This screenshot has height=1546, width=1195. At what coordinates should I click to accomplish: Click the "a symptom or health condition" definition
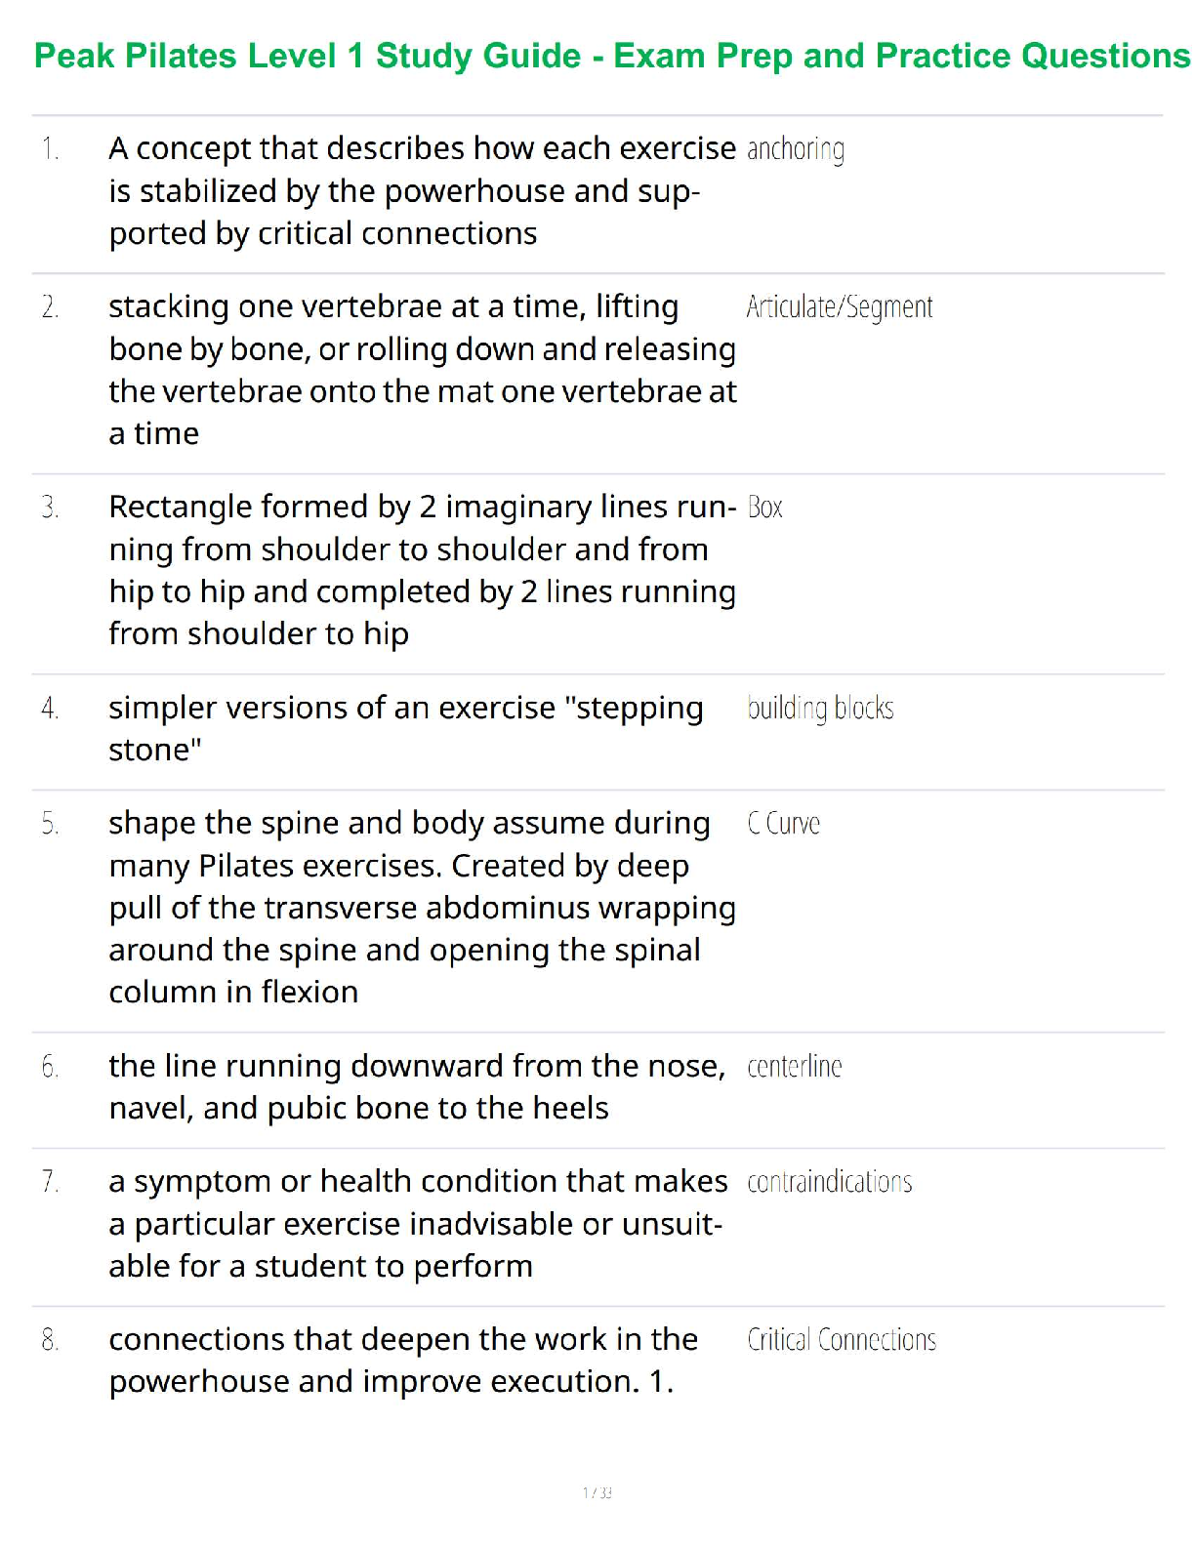coord(418,1223)
